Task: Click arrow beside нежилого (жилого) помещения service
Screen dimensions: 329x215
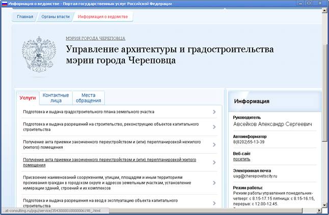Action: [x=214, y=145]
